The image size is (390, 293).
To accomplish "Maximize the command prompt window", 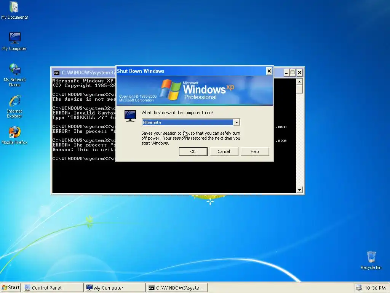I will (293, 73).
